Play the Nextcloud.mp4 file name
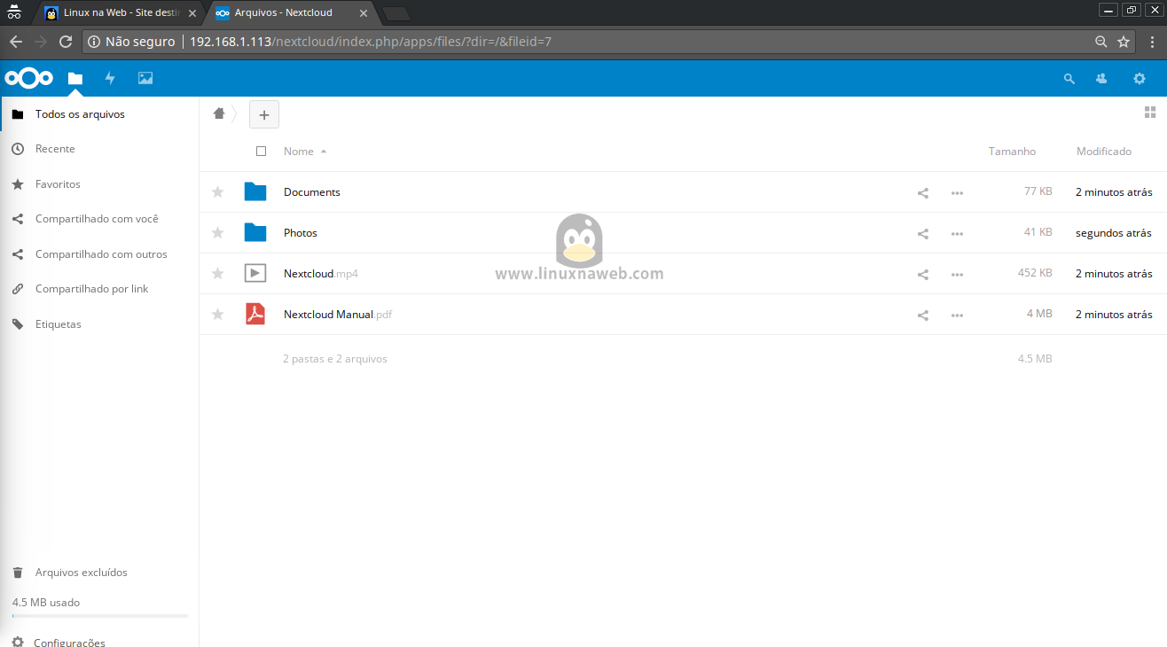Image resolution: width=1167 pixels, height=647 pixels. [x=321, y=274]
